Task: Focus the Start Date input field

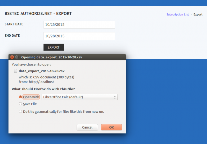Action: pos(79,25)
